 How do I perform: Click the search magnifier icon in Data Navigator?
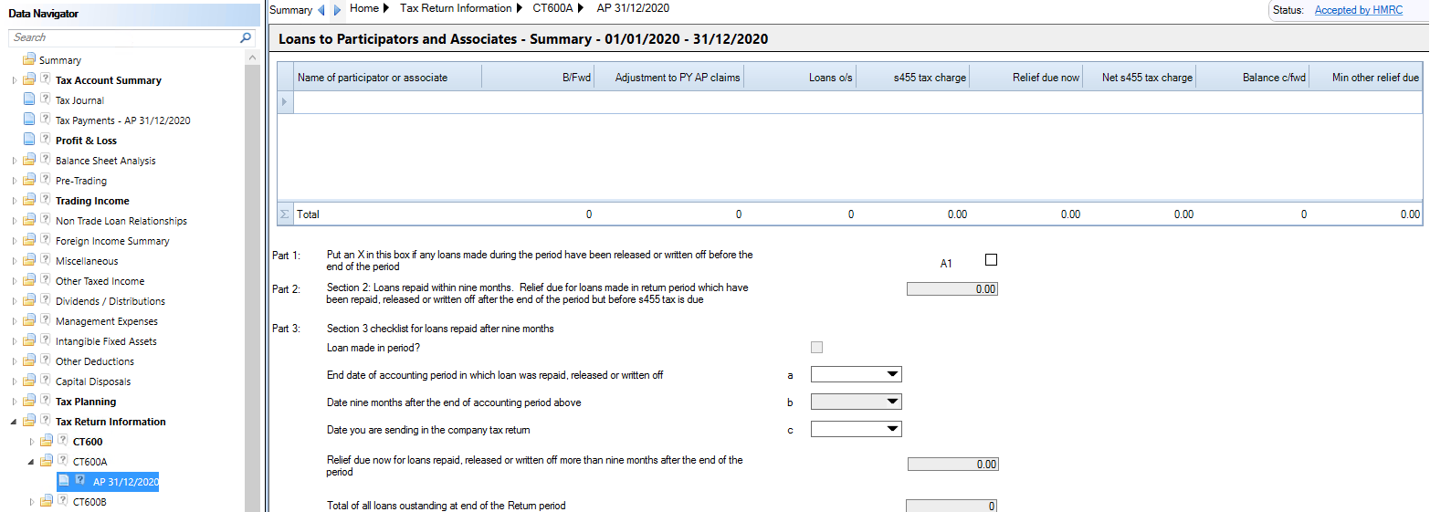point(246,37)
